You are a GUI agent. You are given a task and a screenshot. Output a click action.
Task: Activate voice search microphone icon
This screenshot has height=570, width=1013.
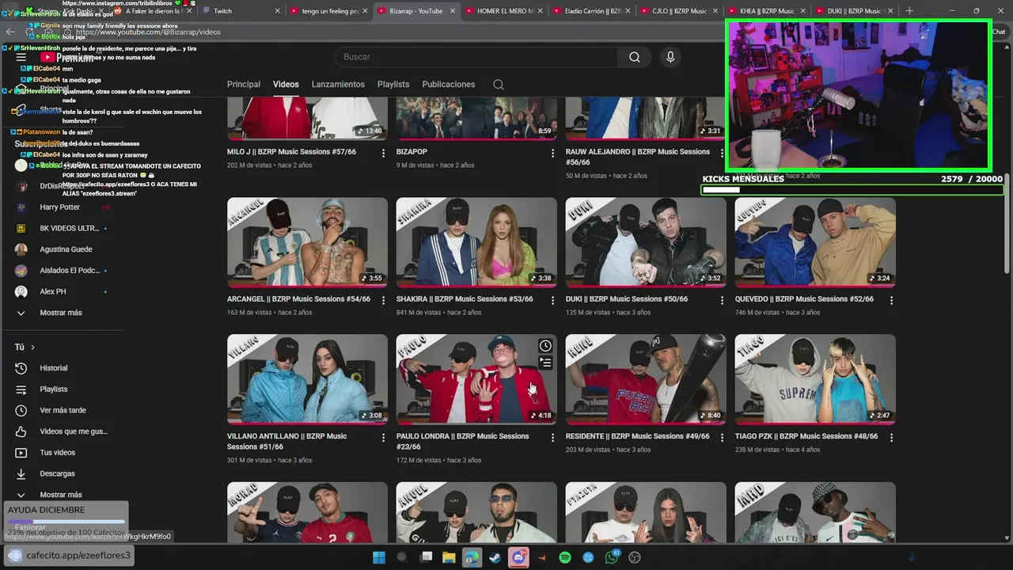click(x=670, y=57)
